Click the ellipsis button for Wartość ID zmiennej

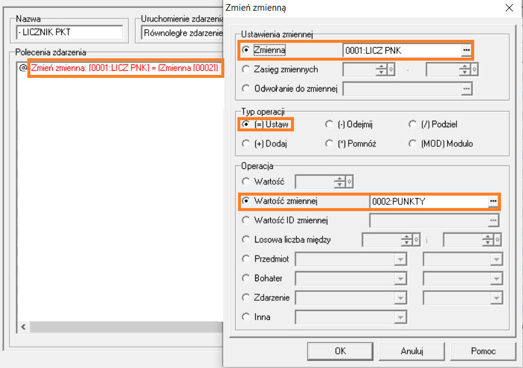click(x=493, y=221)
